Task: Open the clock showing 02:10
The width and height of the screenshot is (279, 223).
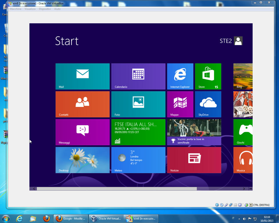Action: [x=267, y=219]
